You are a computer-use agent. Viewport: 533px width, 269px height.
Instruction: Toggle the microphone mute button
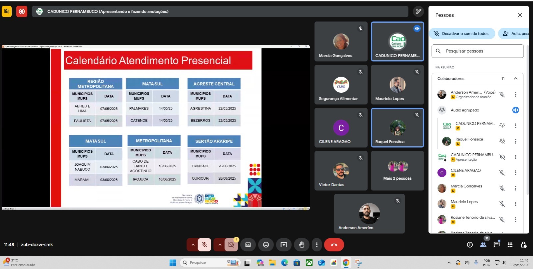205,245
